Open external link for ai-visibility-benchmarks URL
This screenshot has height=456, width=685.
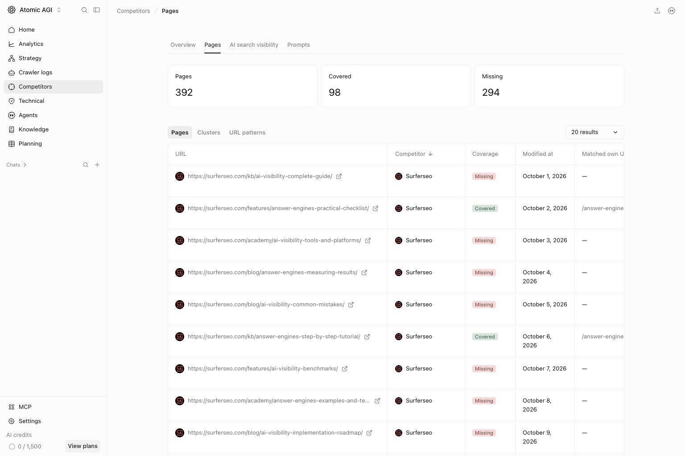345,369
